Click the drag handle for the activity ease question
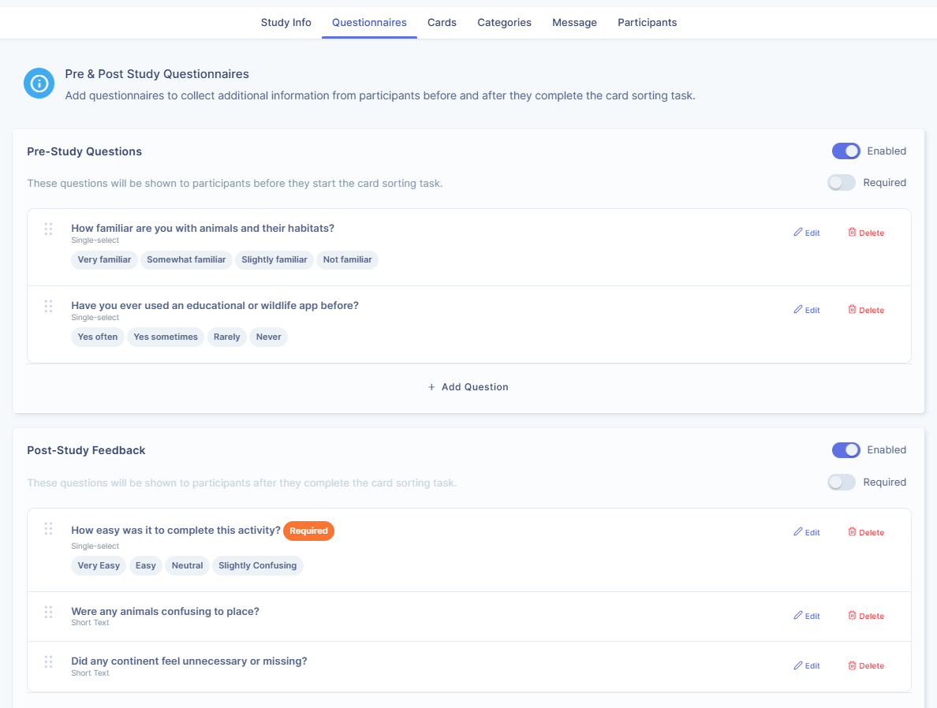The image size is (937, 708). [x=48, y=528]
